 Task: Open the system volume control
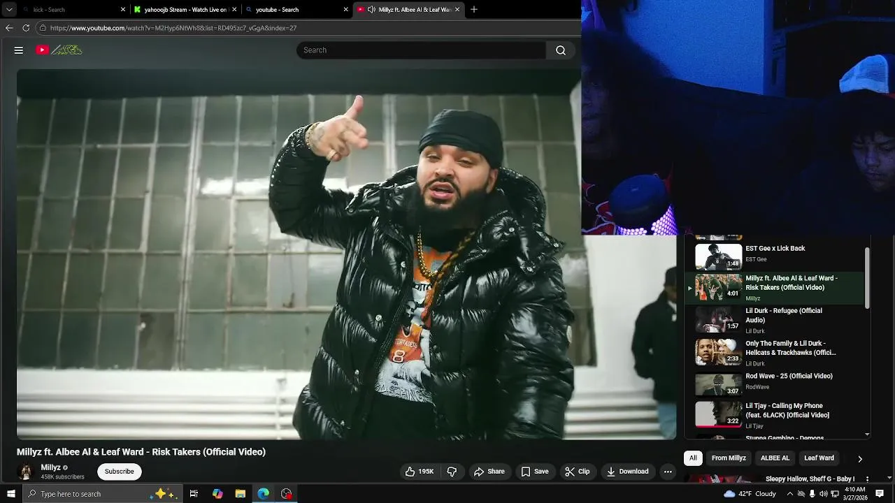tap(824, 494)
